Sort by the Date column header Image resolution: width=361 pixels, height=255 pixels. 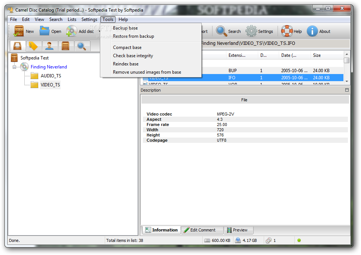pos(294,55)
